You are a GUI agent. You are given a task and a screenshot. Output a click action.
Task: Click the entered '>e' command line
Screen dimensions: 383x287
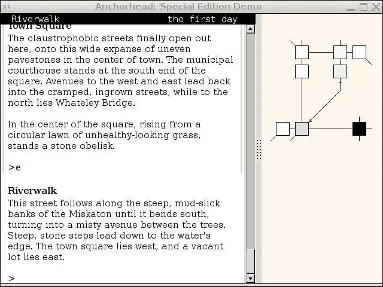[14, 167]
